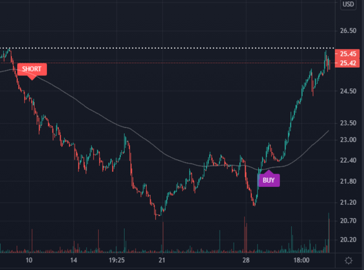Open the USD currency selector

tap(348, 4)
